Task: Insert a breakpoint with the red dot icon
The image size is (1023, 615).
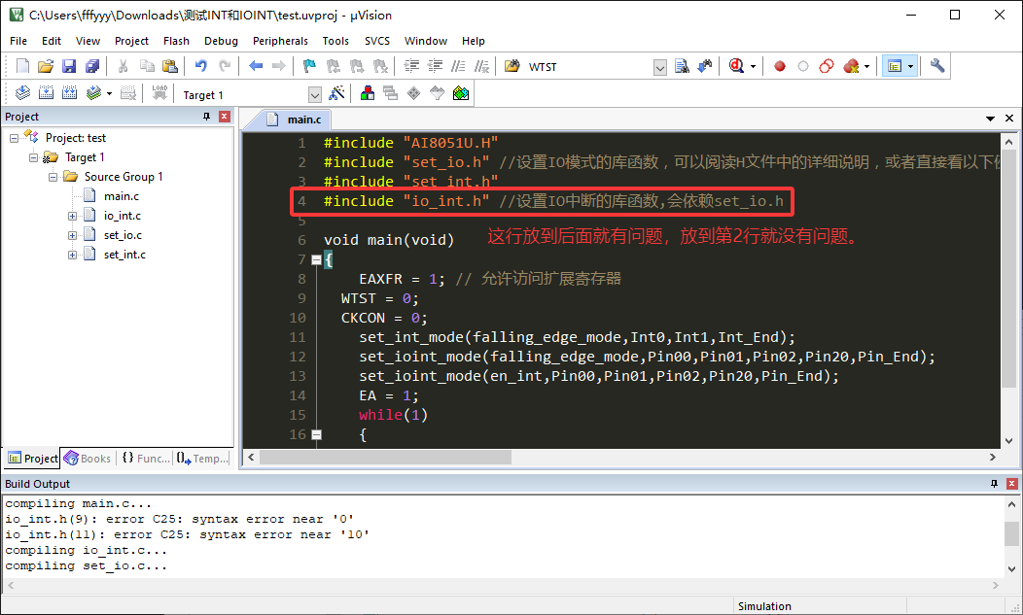Action: [780, 66]
